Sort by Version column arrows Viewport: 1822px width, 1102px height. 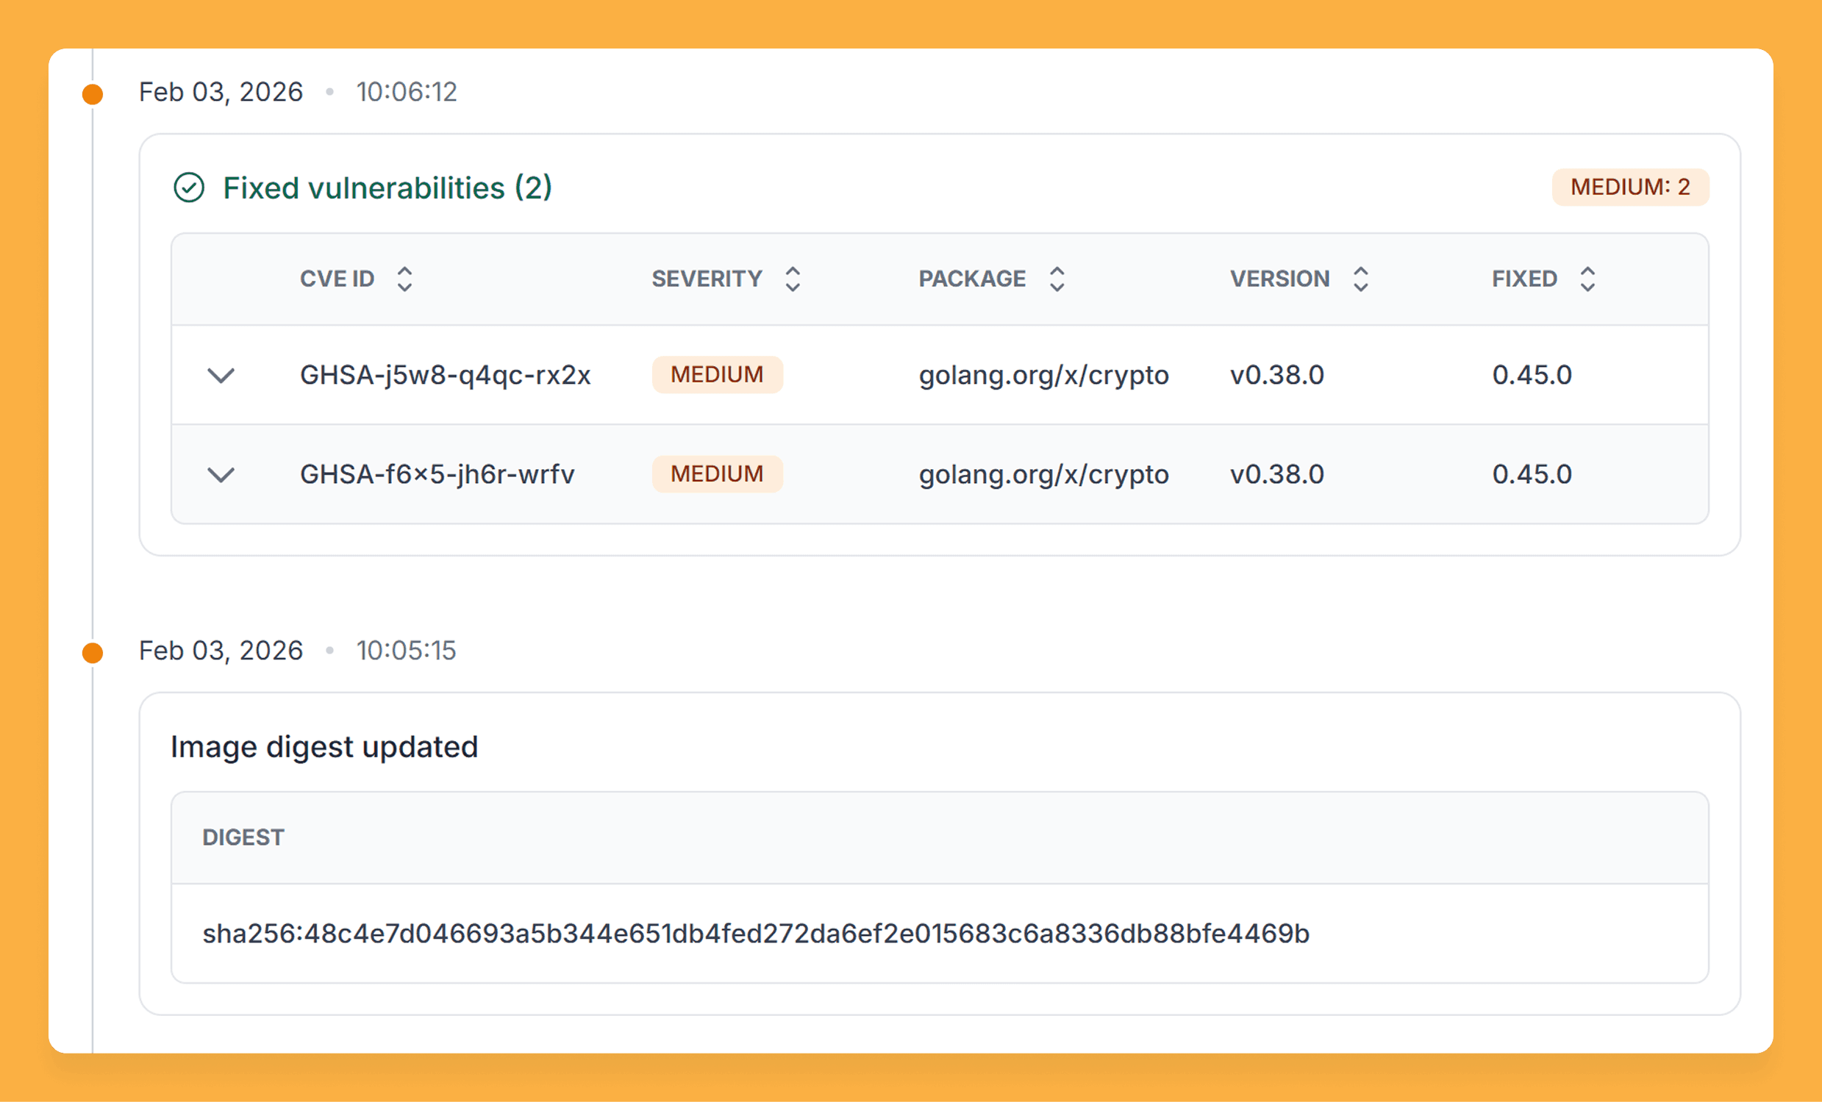click(x=1360, y=279)
